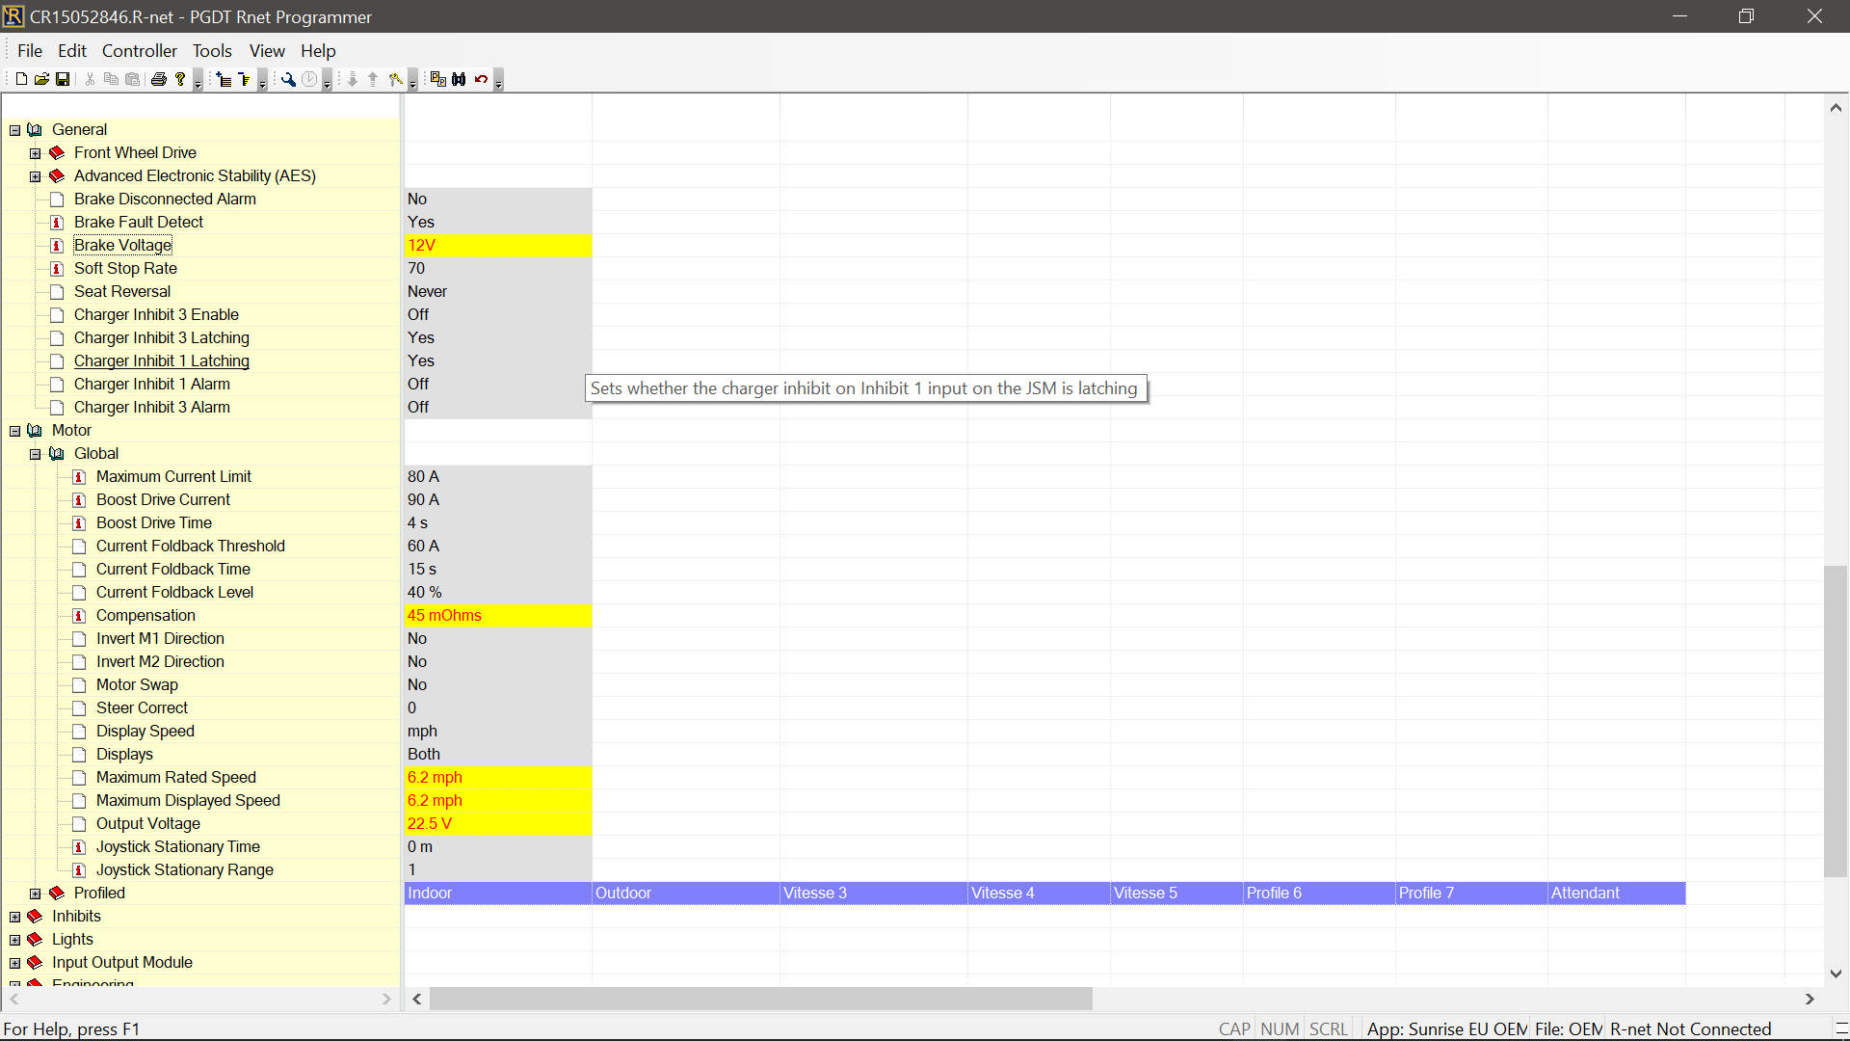The height and width of the screenshot is (1041, 1850).
Task: Open the Tools menu
Action: tap(211, 51)
